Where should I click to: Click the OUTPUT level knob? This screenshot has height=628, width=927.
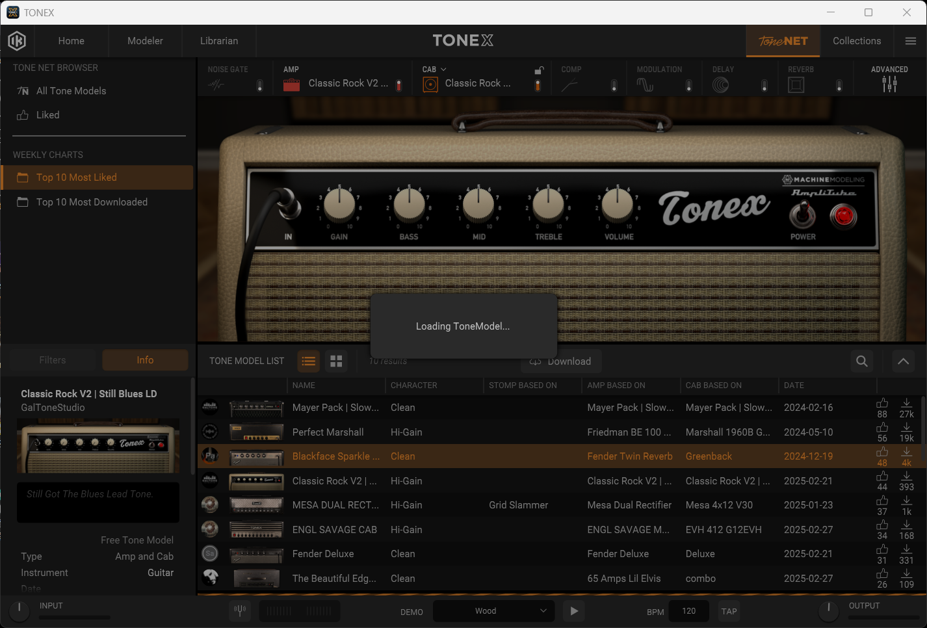[828, 610]
